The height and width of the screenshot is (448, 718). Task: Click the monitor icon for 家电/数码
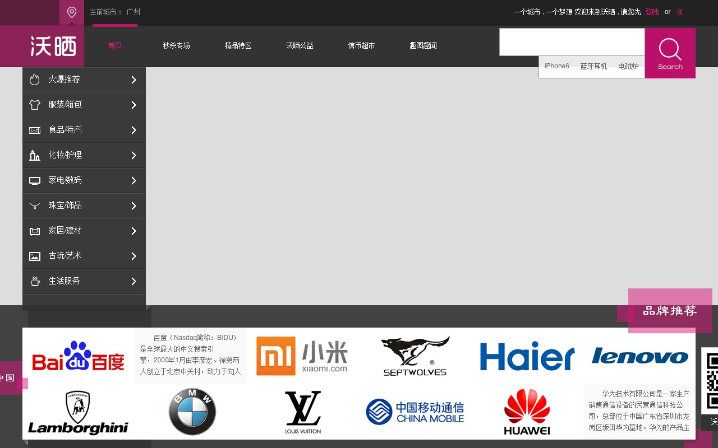coord(35,180)
